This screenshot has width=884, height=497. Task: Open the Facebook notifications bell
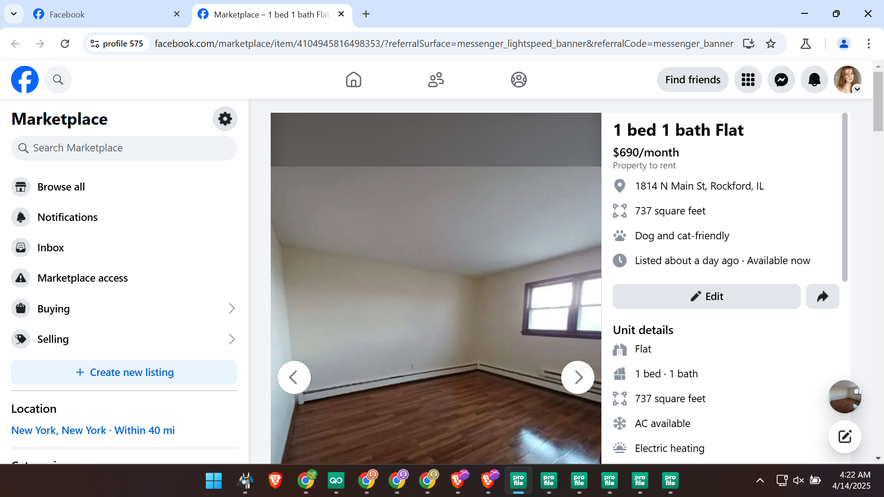tap(814, 80)
